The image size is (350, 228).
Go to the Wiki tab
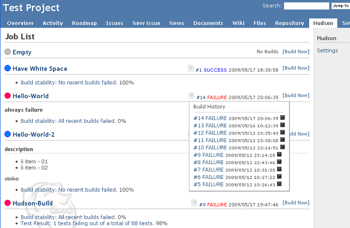[239, 23]
